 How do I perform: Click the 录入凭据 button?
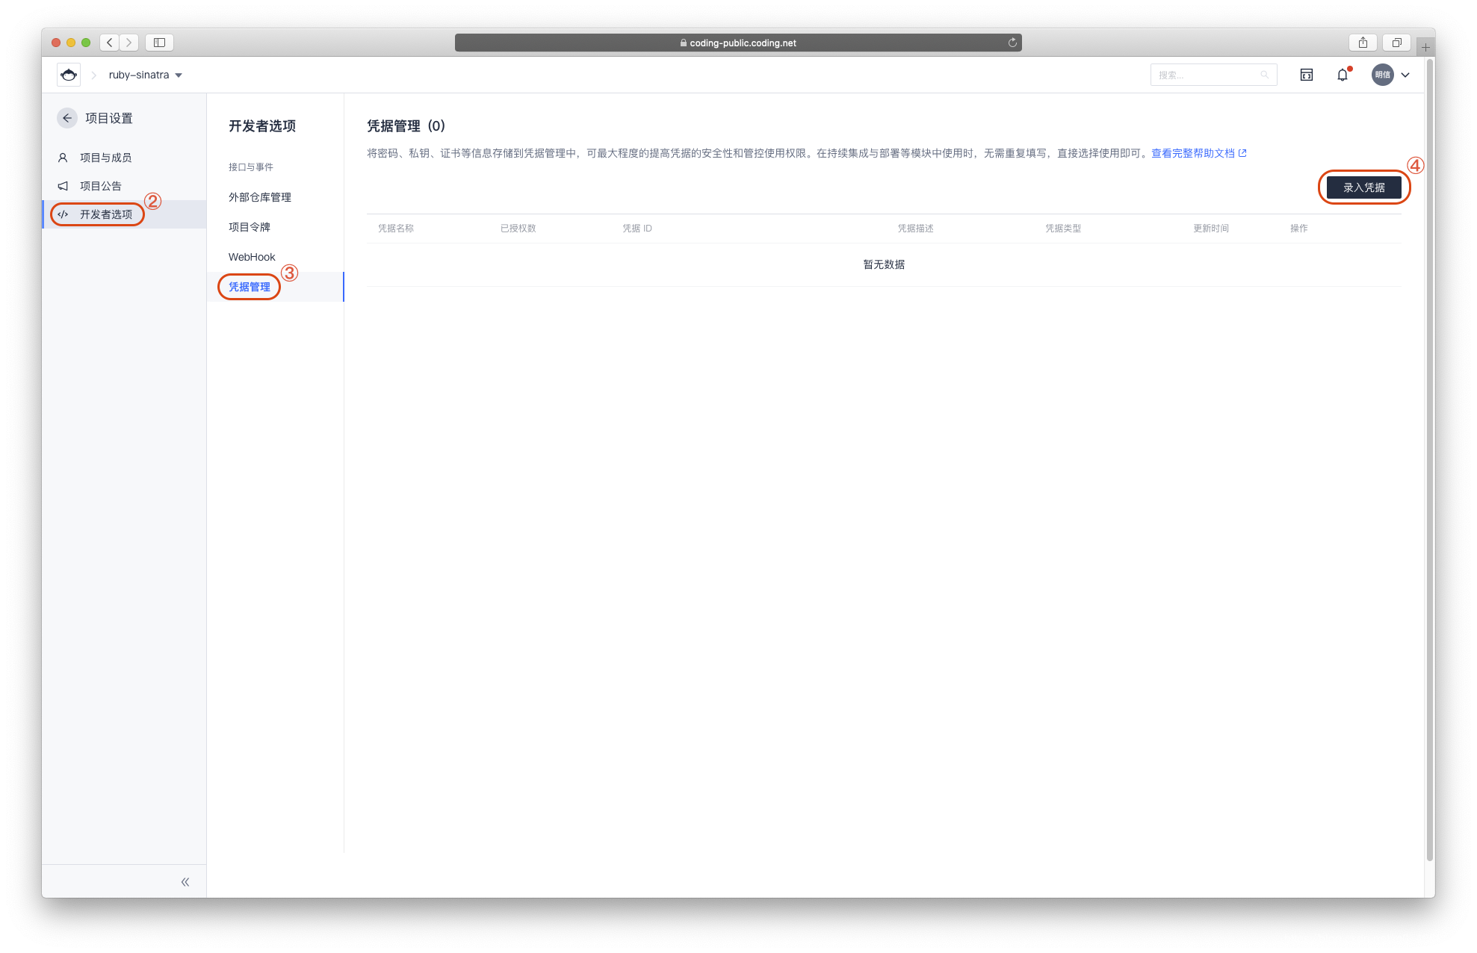1363,187
